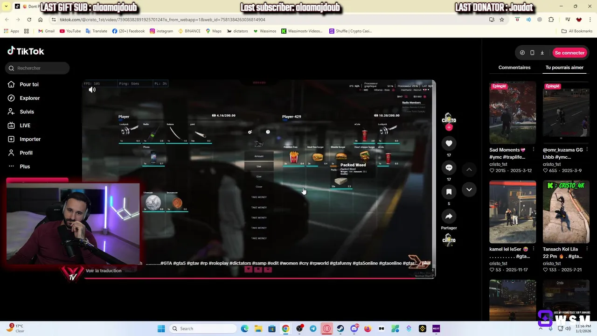
Task: Mute the video using the speaker icon
Action: 92,90
